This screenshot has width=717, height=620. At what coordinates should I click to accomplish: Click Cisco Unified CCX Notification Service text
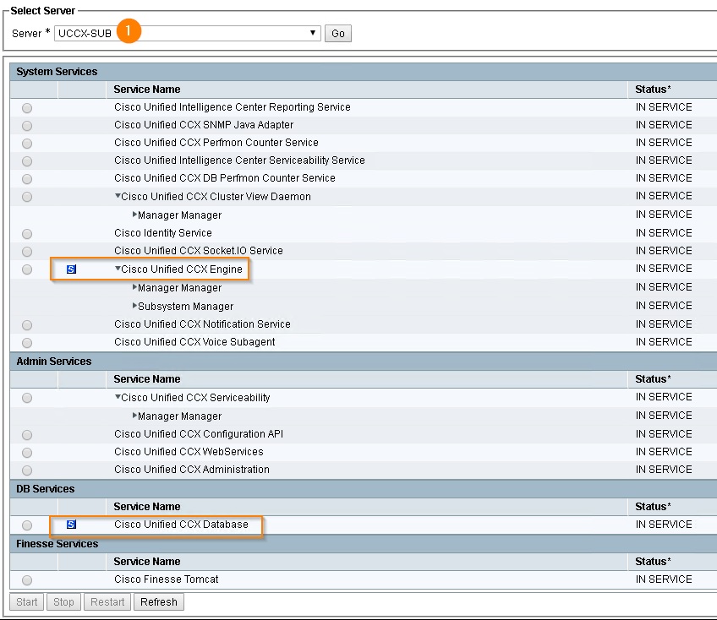pyautogui.click(x=203, y=324)
